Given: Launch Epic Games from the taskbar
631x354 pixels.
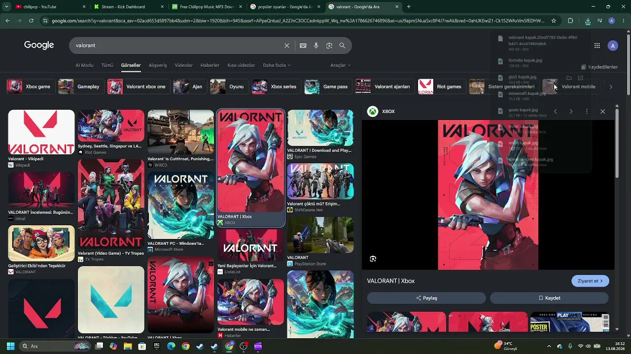Looking at the screenshot, I should tap(157, 346).
